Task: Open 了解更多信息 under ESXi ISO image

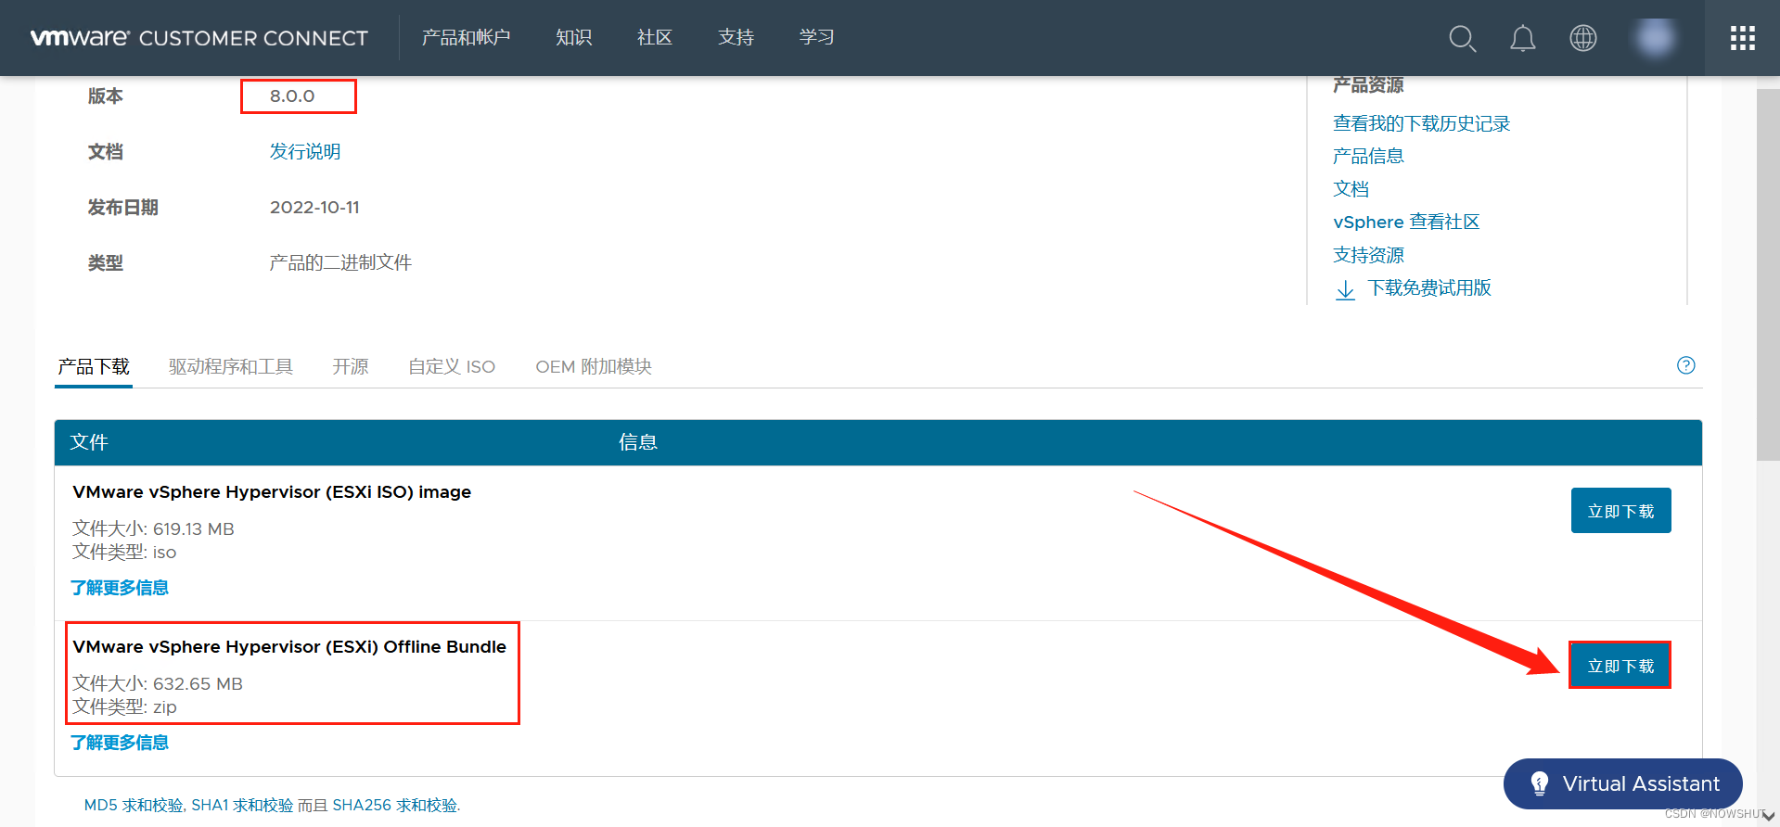Action: pos(120,588)
